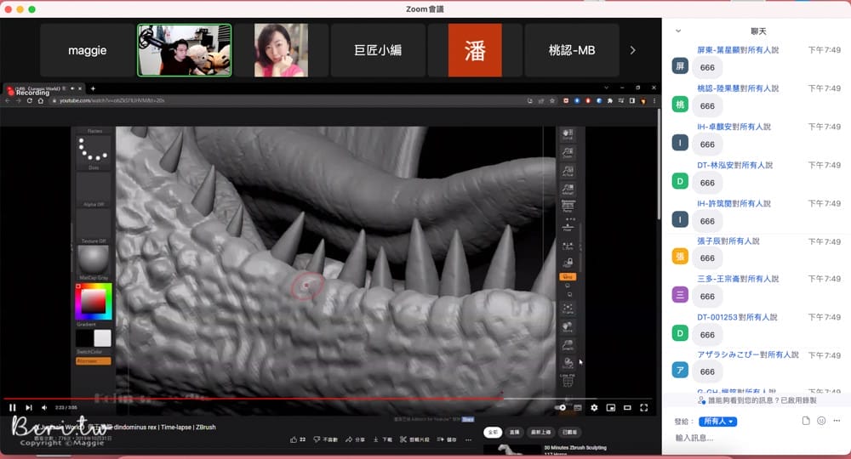Click the ZBrush Scroll canvas icon
The image size is (851, 459).
tap(568, 134)
